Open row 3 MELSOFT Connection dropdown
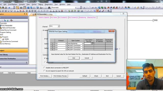Screen dimensions: 163x91 coord(83,48)
